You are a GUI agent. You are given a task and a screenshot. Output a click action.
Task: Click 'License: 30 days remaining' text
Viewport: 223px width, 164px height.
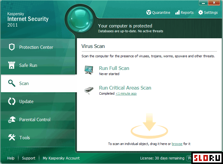pos(162,158)
